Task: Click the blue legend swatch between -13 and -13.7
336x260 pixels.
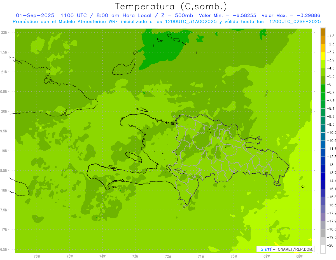Action: (323, 169)
